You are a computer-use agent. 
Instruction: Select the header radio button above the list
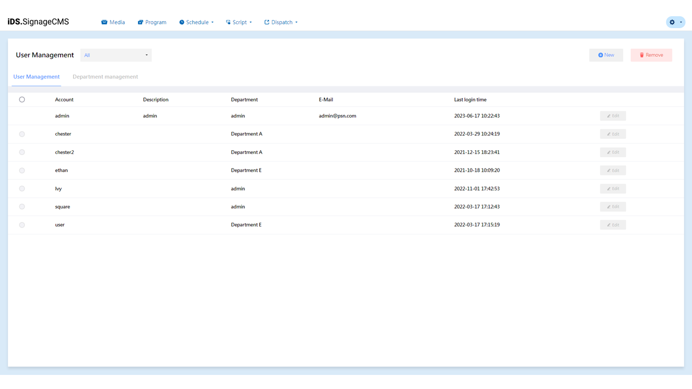[x=22, y=99]
